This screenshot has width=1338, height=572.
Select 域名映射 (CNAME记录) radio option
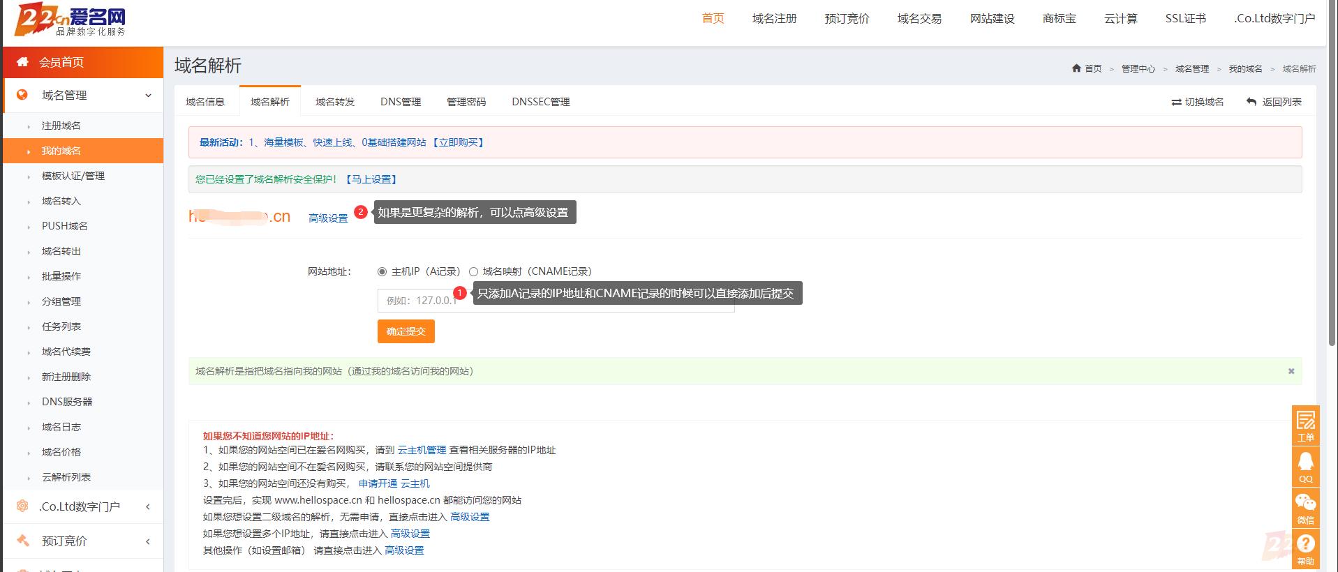point(473,271)
